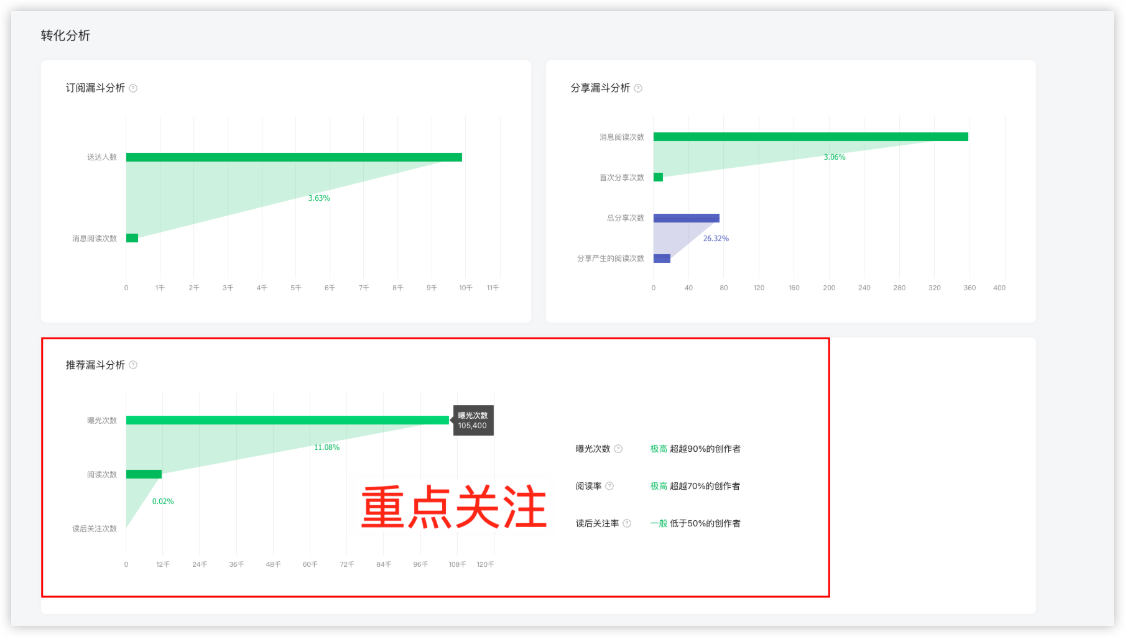This screenshot has width=1125, height=637.
Task: Click the 26.32% share conversion label
Action: 716,239
